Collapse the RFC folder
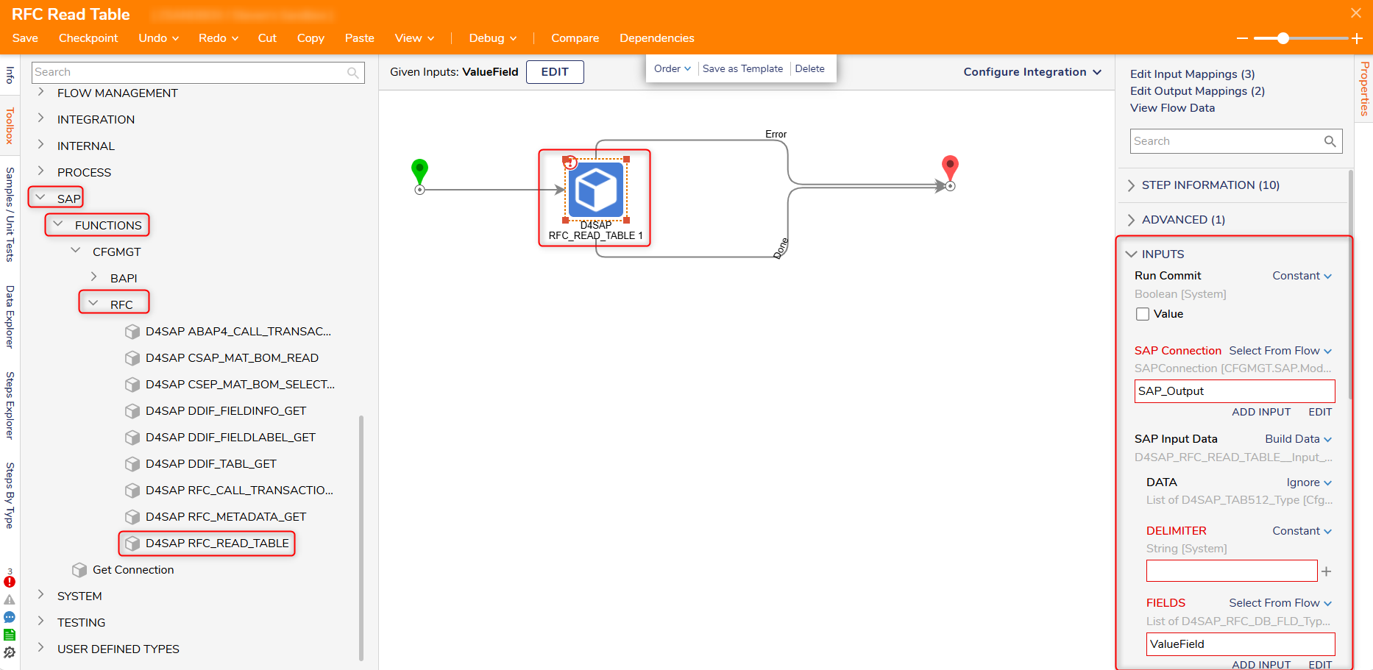Viewport: 1373px width, 670px height. [x=93, y=304]
